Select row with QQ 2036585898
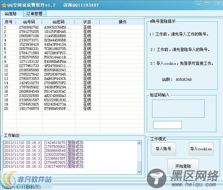 [73, 70]
